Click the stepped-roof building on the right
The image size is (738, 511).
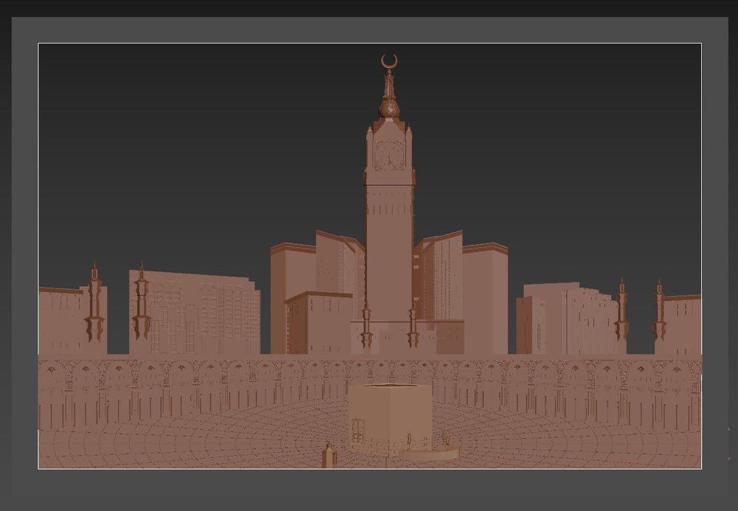tap(567, 319)
